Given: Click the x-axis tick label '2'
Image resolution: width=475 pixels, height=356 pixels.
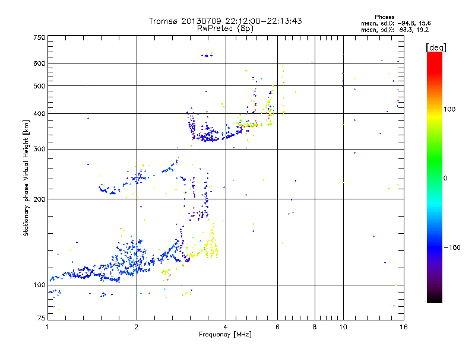Looking at the screenshot, I should 137,327.
